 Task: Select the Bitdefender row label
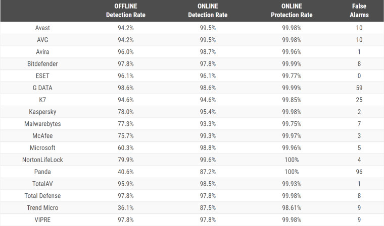tap(42, 64)
